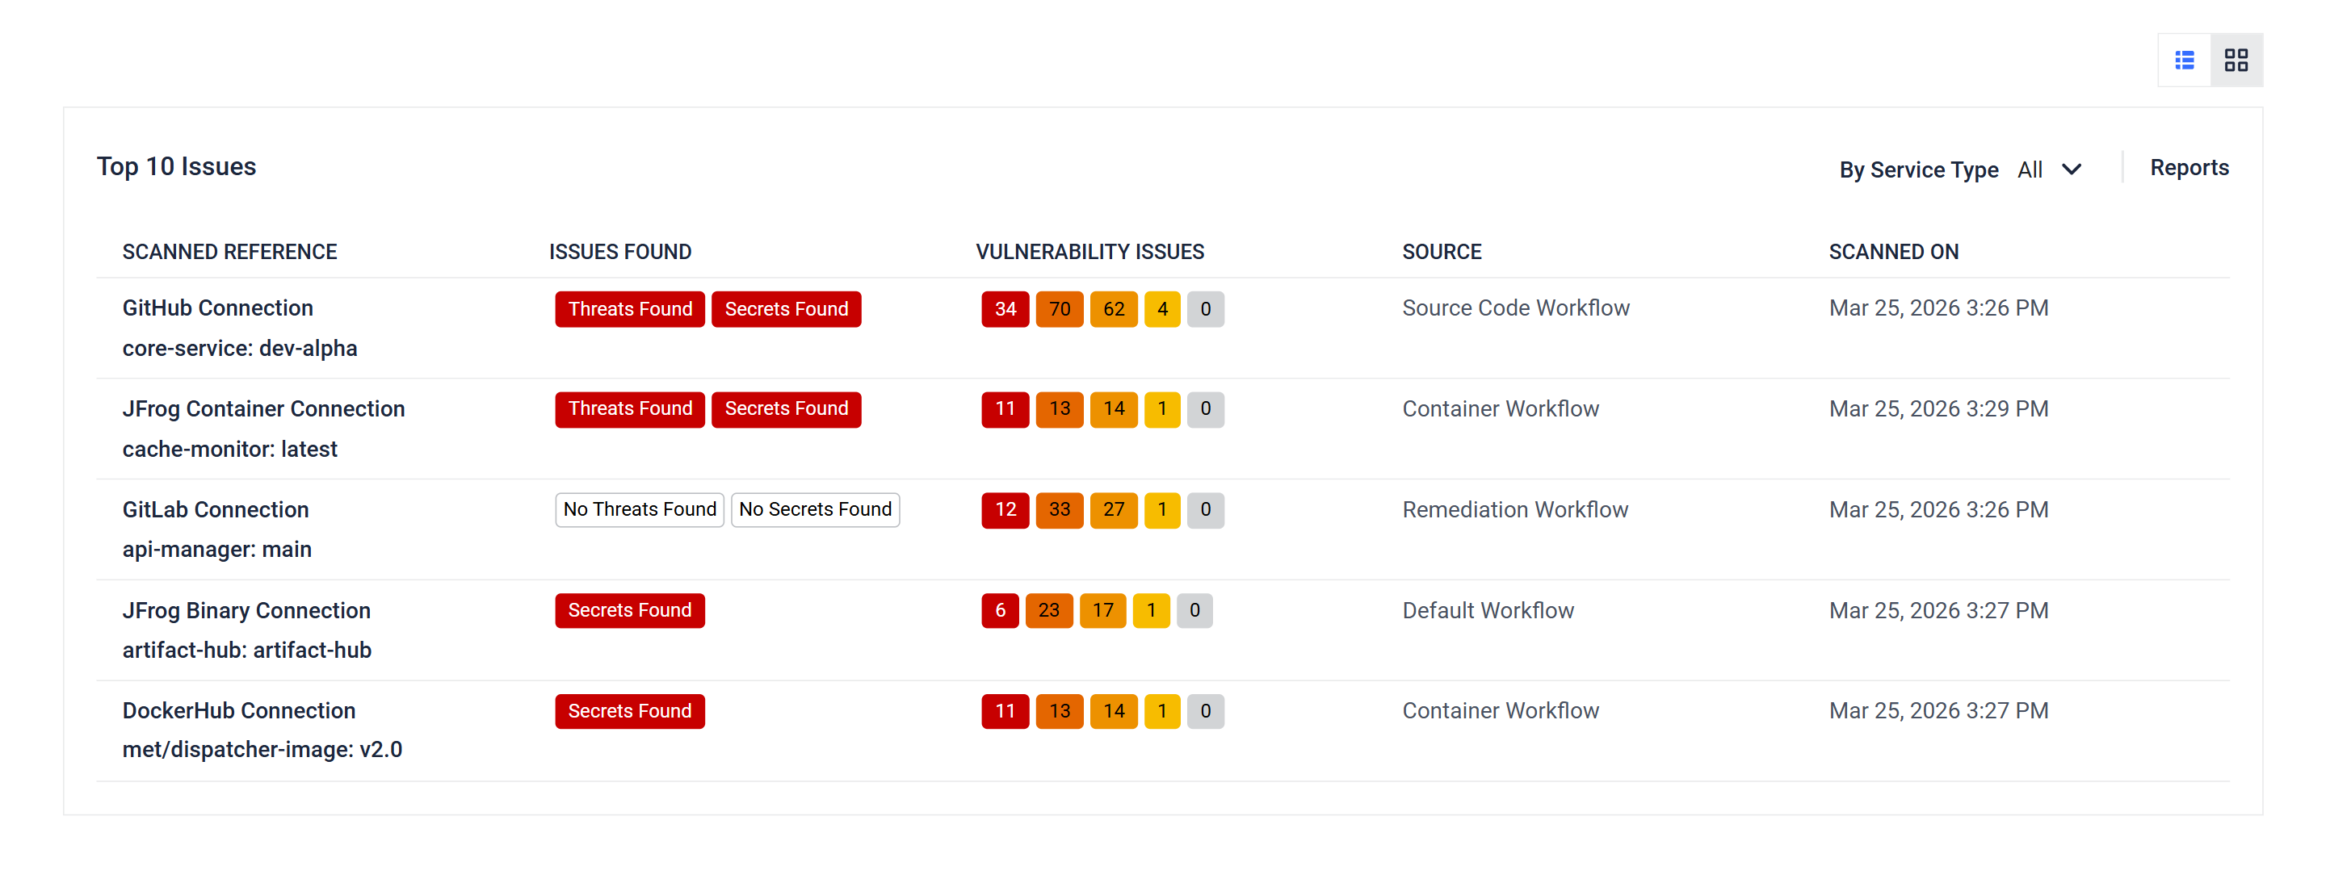Select yellow low count 4 for GitHub
The image size is (2351, 883).
(1162, 309)
